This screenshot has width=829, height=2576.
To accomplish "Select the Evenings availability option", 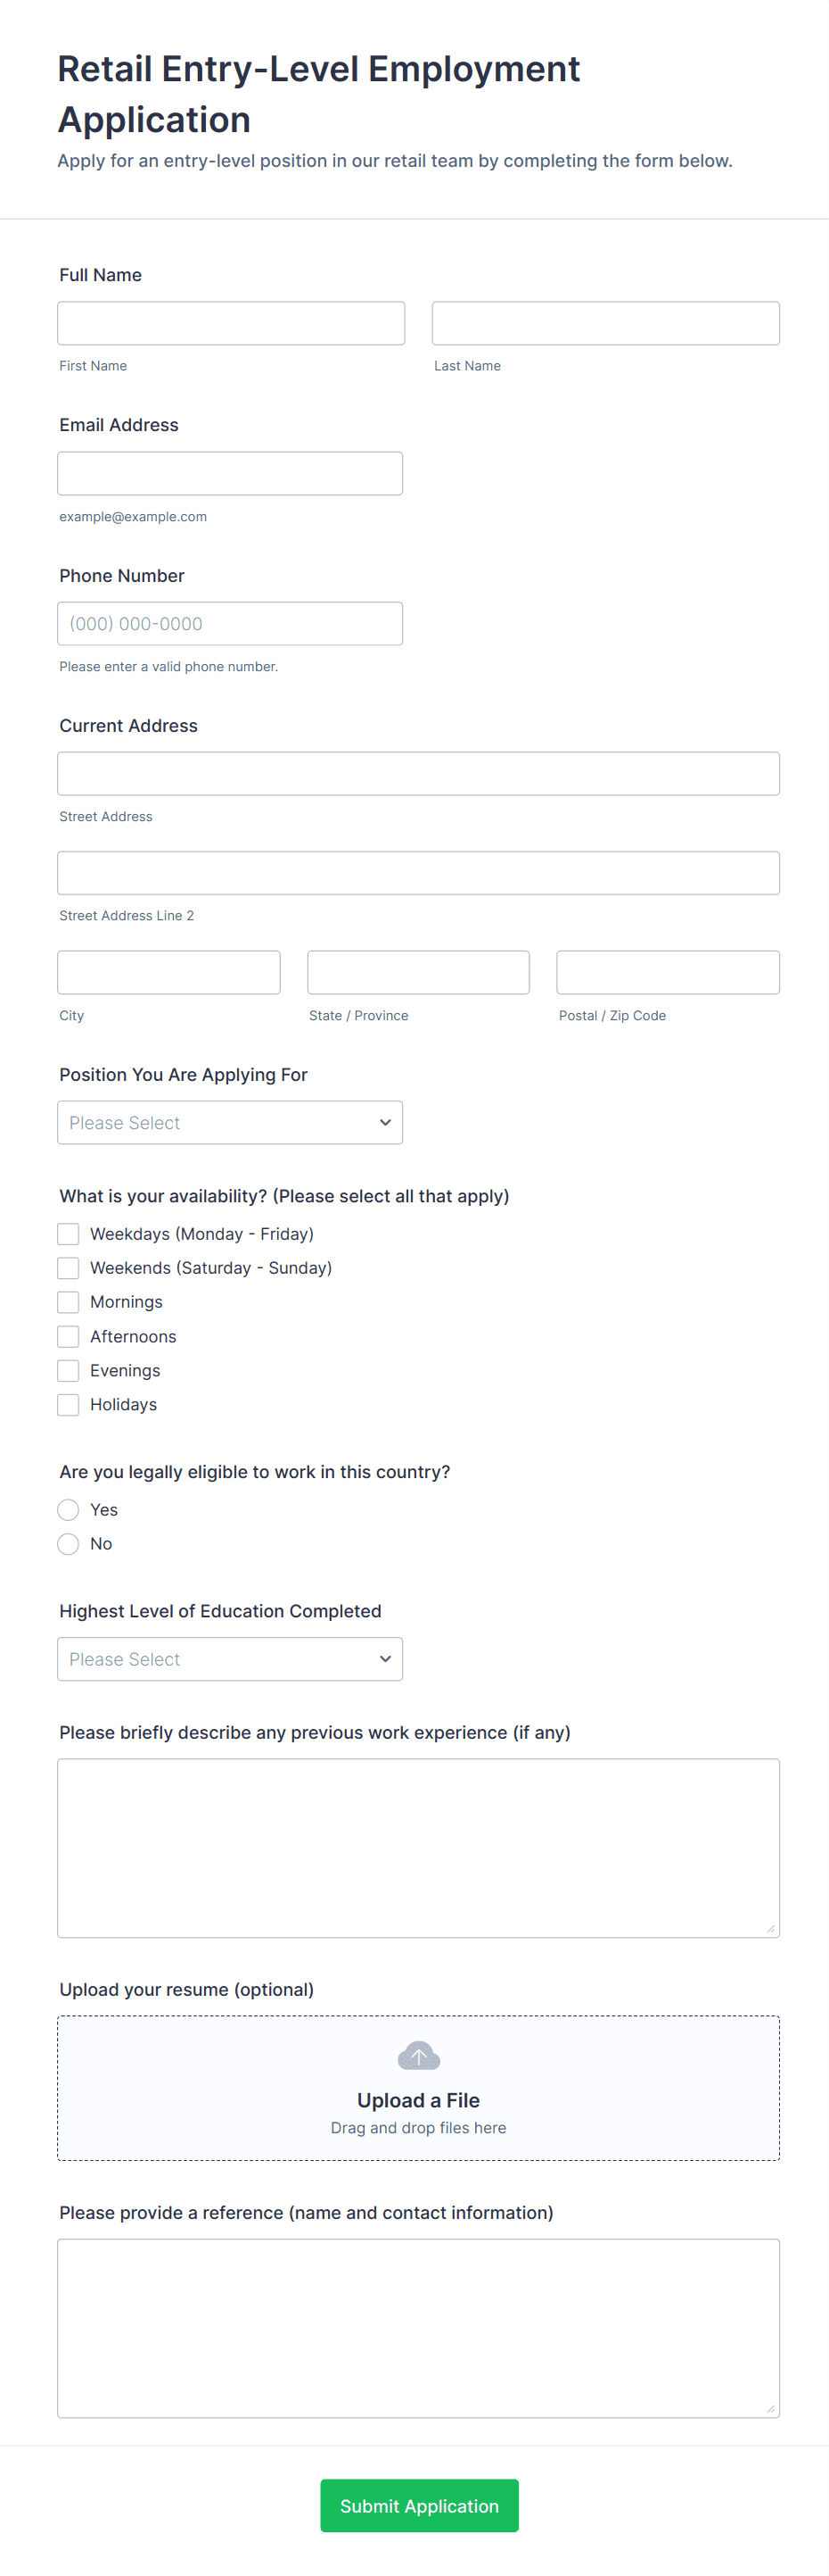I will click(68, 1370).
